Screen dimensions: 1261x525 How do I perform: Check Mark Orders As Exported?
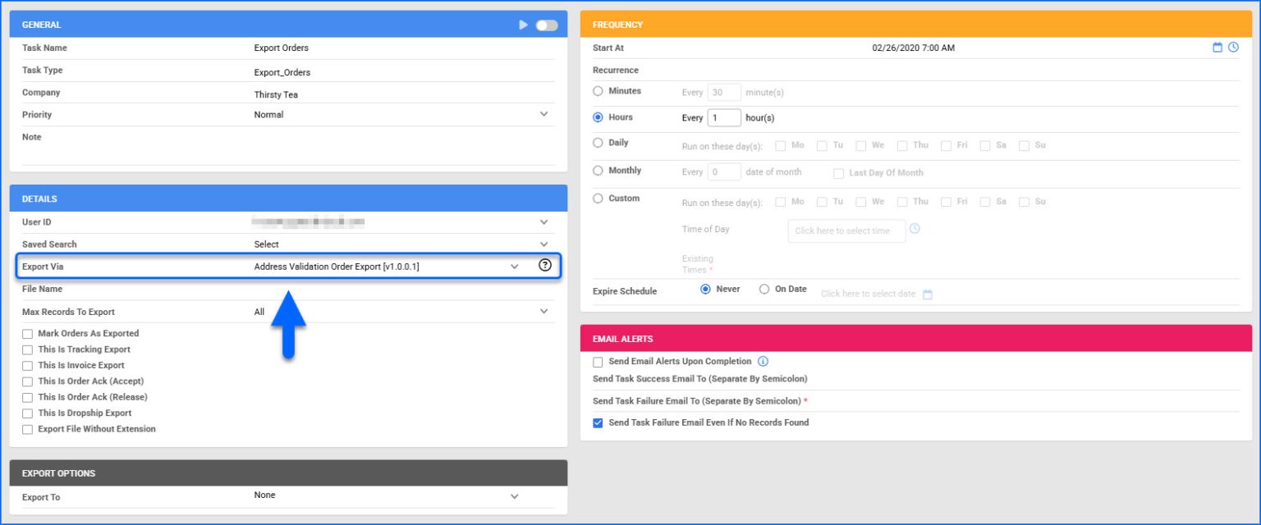tap(25, 333)
